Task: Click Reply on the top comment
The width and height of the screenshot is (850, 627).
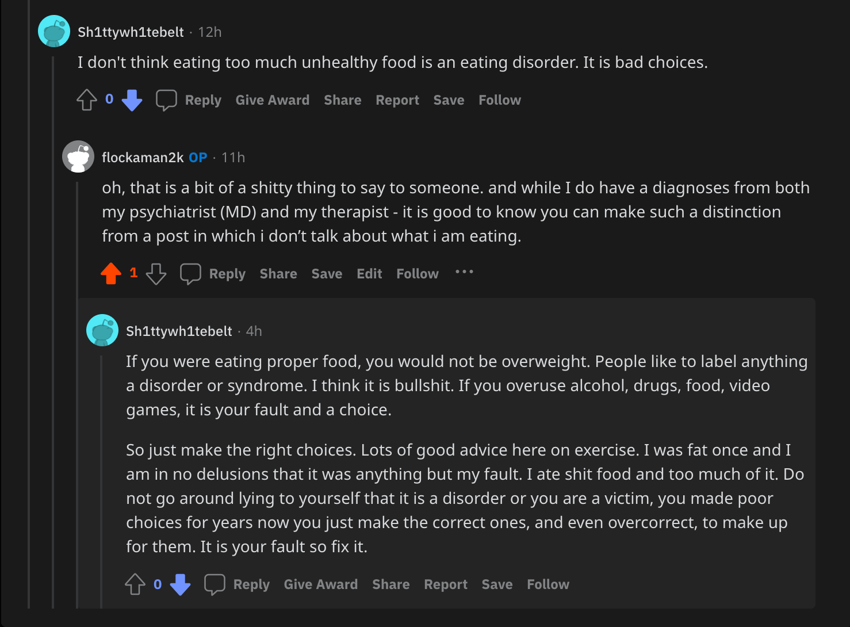Action: (x=203, y=100)
